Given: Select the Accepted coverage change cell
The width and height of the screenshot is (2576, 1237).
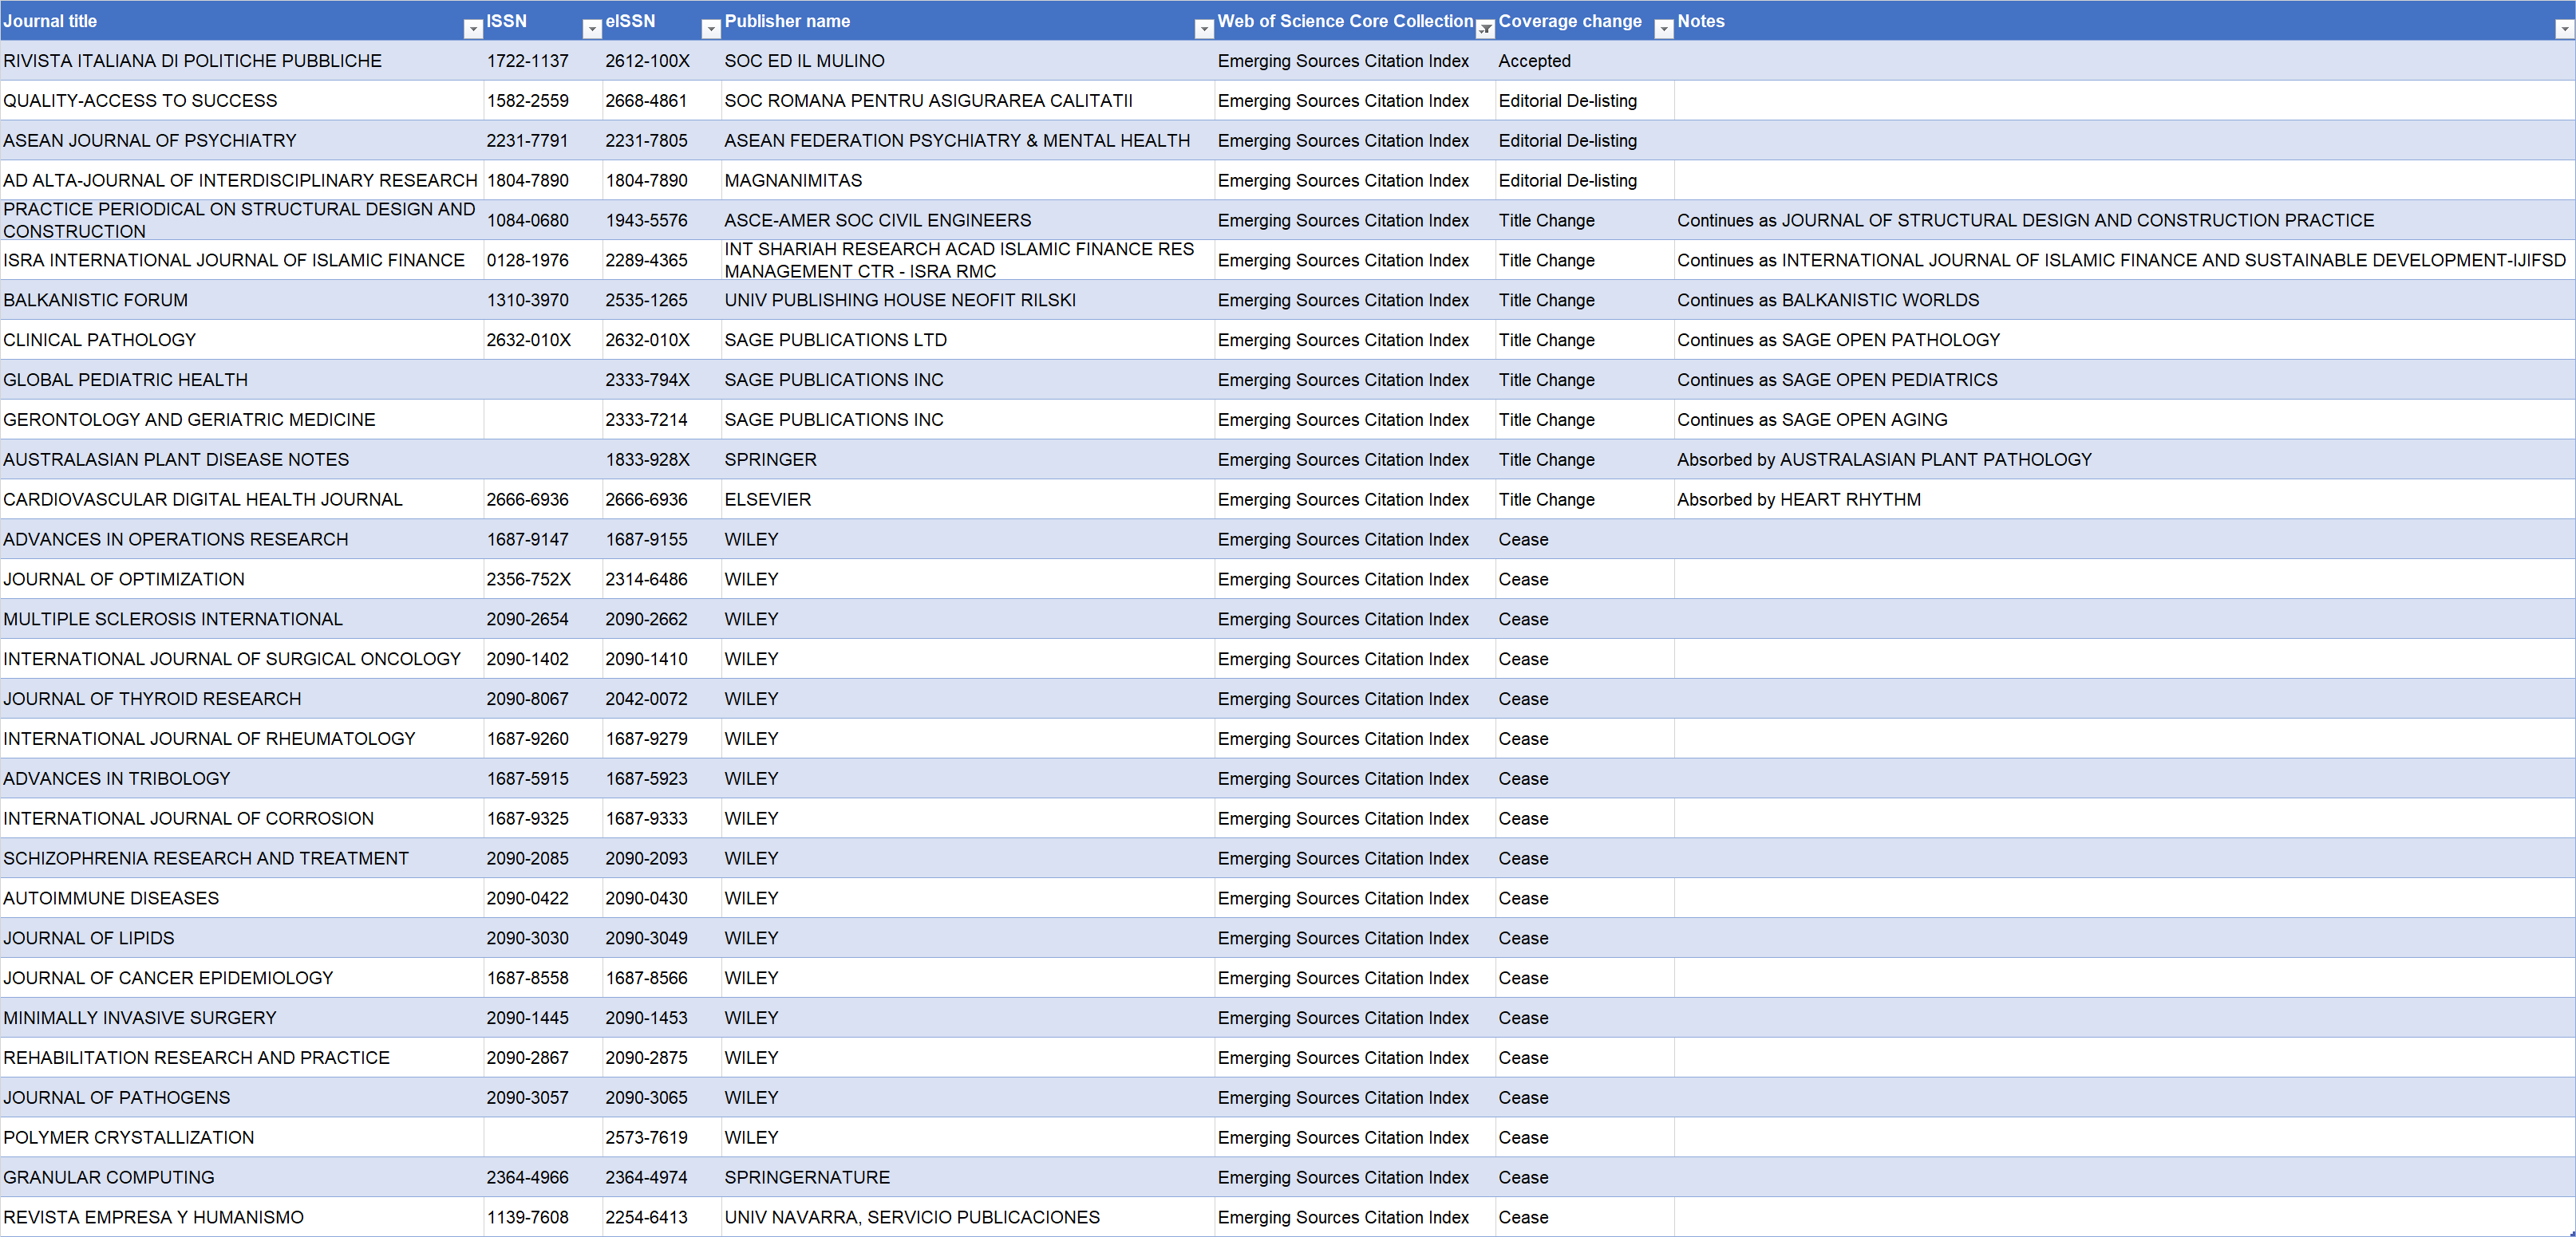Looking at the screenshot, I should pos(1585,61).
